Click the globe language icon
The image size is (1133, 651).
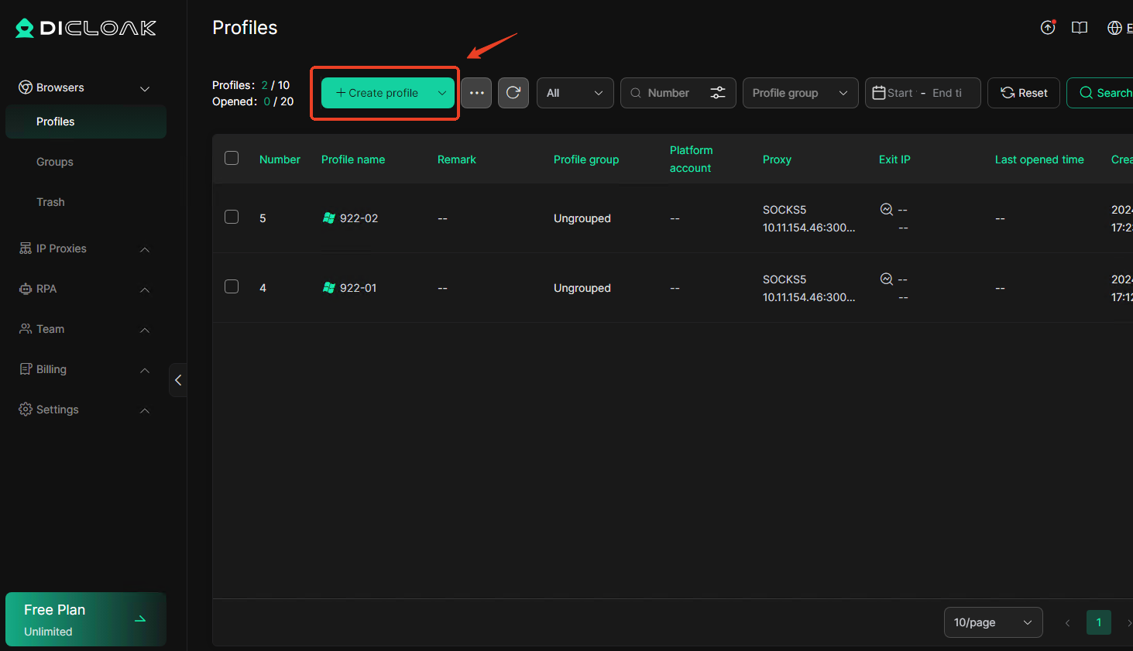[1114, 28]
